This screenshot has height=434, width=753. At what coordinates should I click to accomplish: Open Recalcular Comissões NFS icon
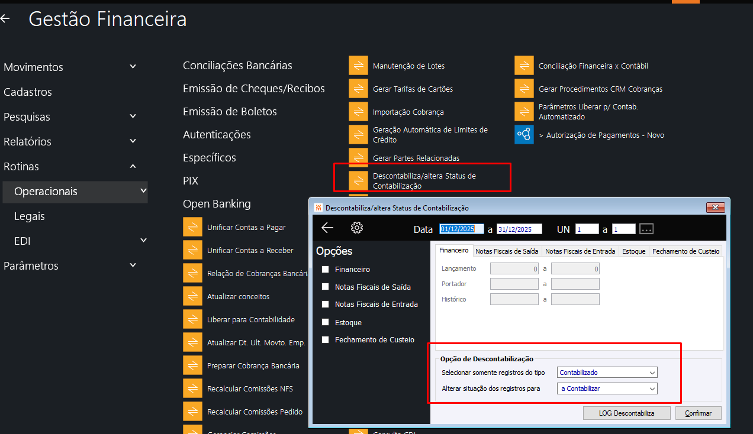[x=192, y=388]
